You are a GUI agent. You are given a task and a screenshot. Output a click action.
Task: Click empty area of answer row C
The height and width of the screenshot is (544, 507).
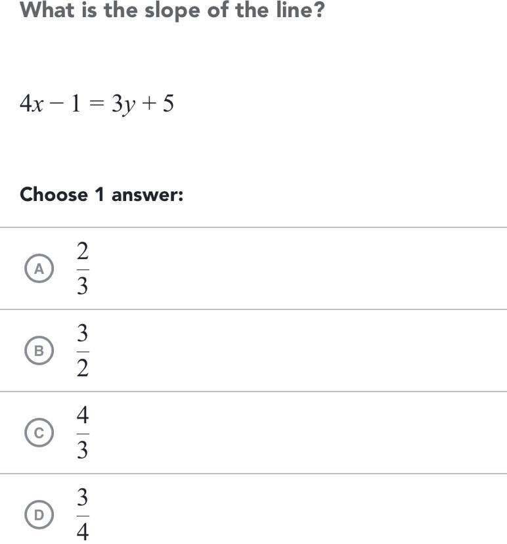pos(296,433)
